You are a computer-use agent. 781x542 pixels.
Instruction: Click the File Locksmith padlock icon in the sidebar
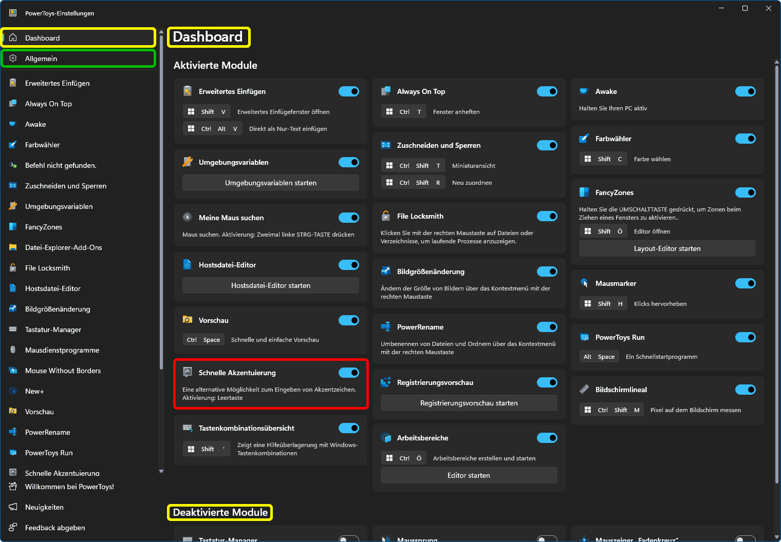point(13,268)
